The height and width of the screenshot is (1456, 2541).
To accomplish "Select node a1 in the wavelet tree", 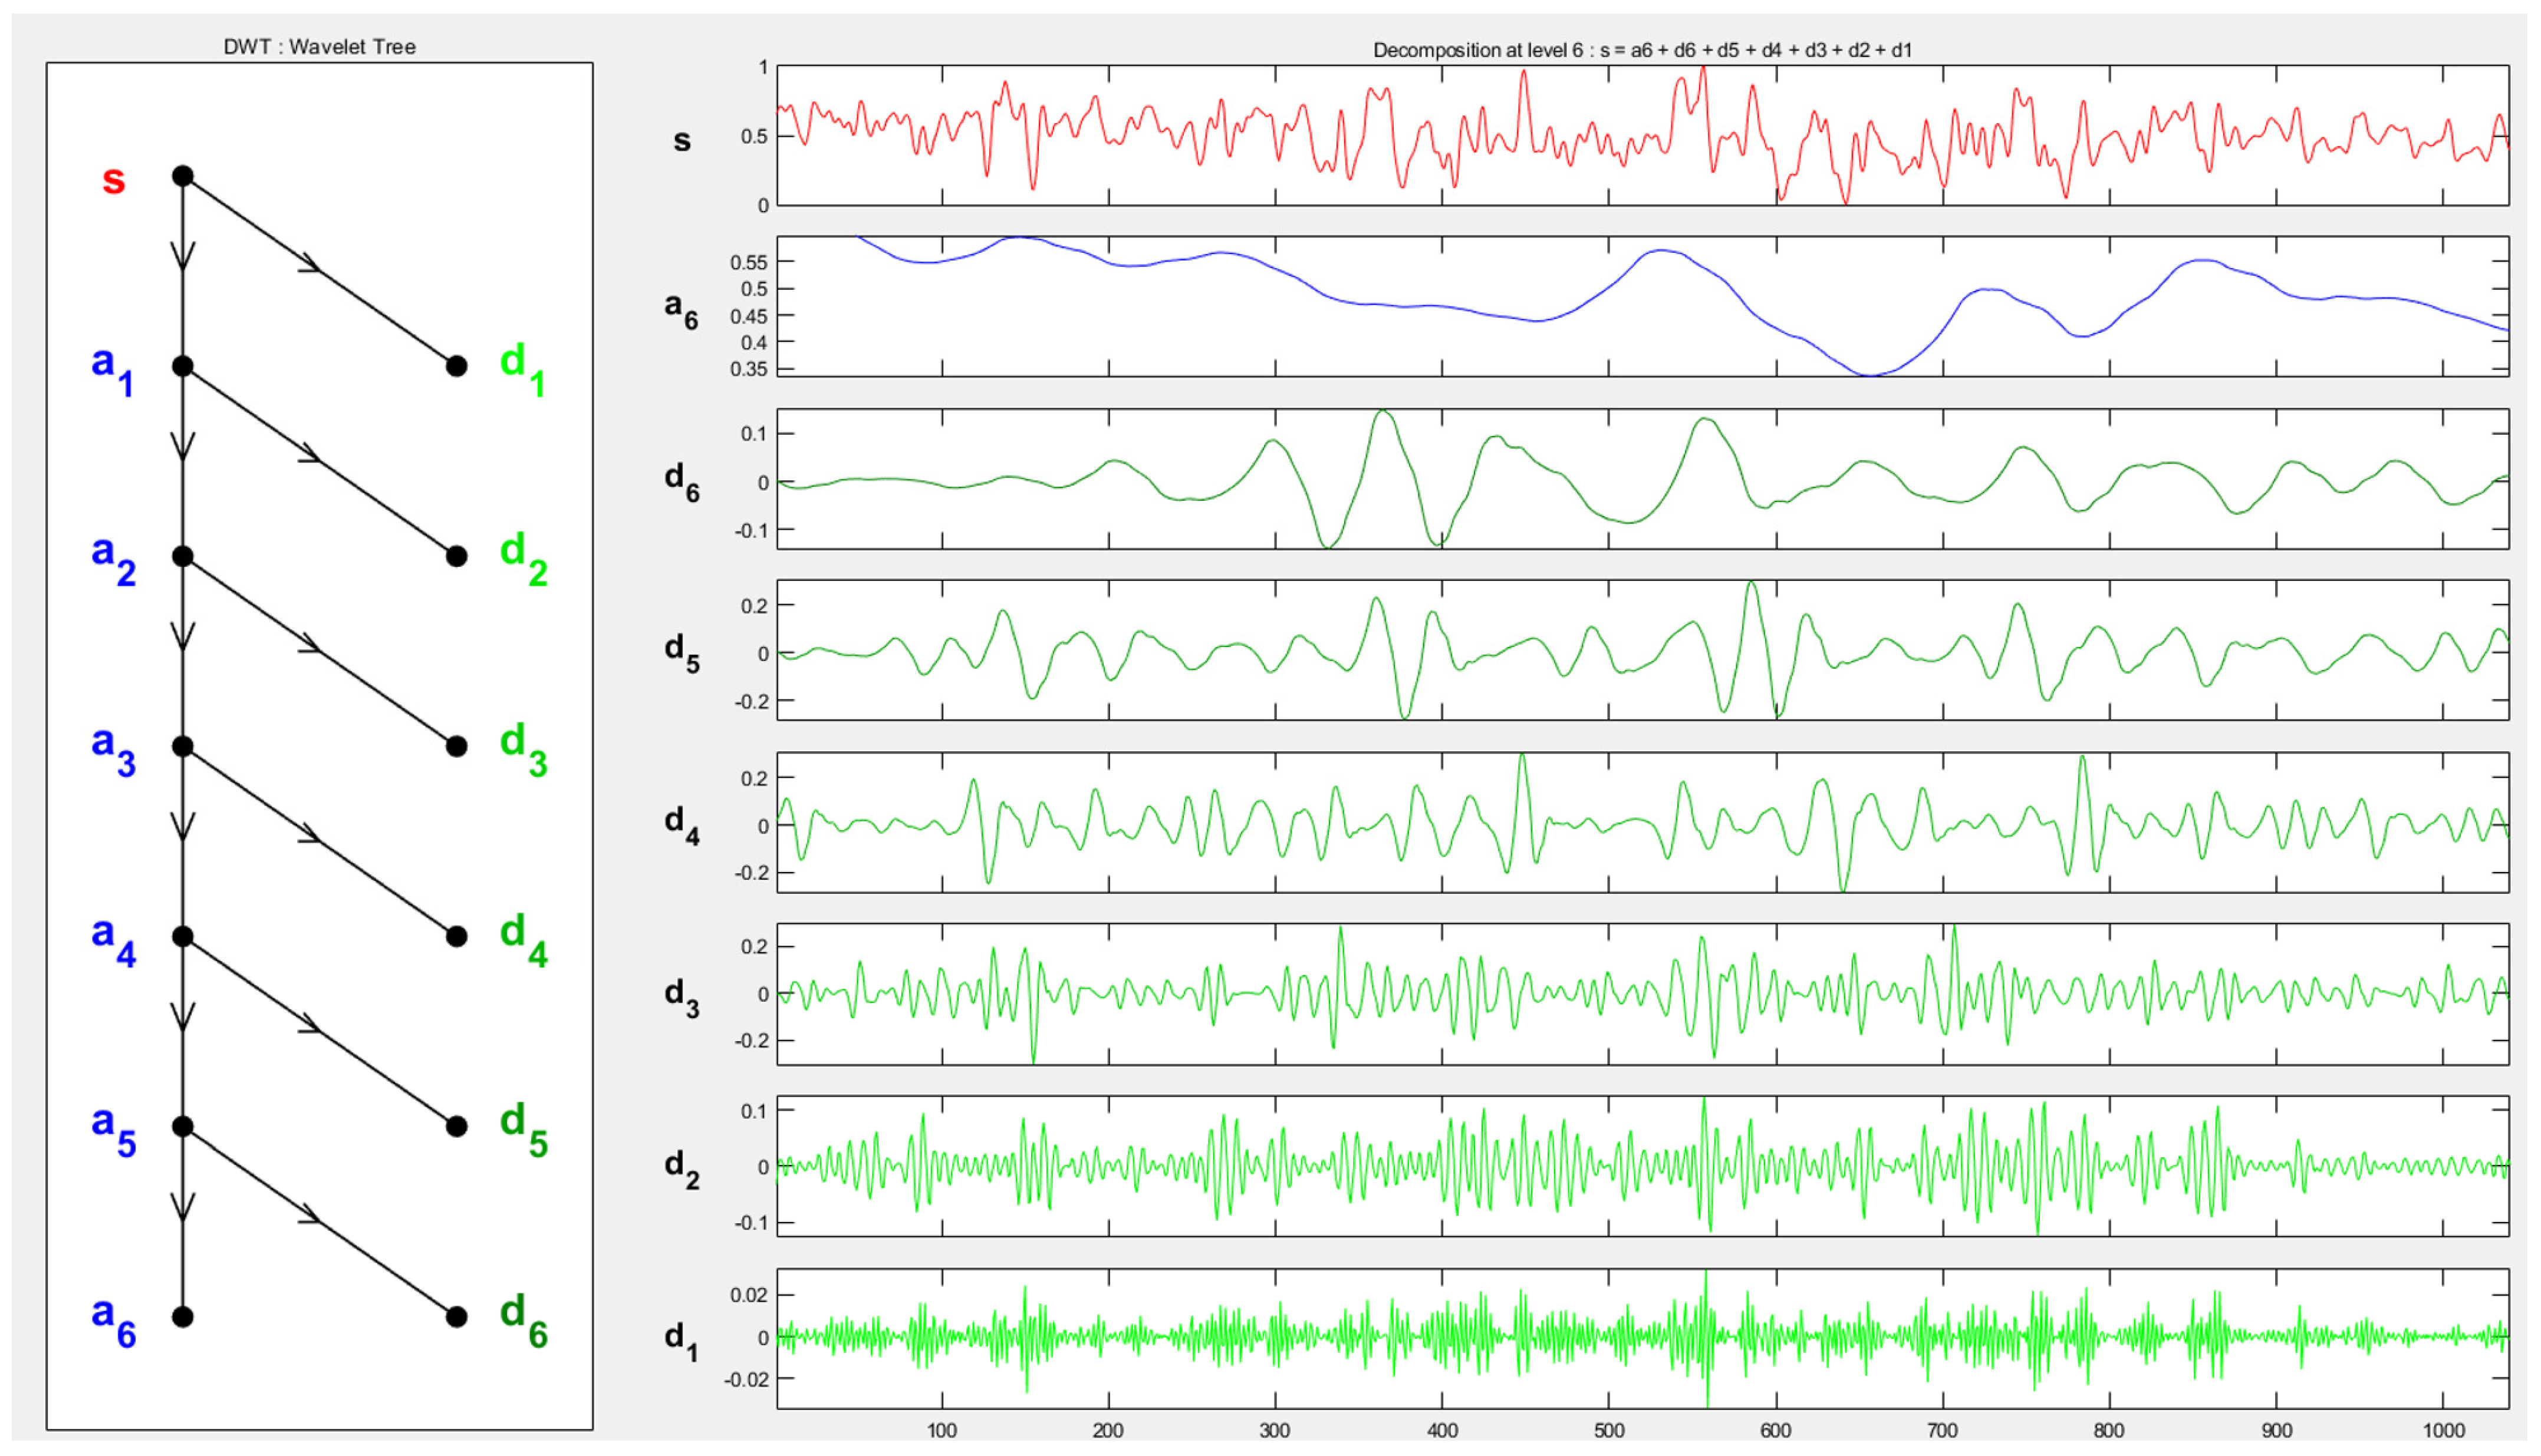I will 182,367.
